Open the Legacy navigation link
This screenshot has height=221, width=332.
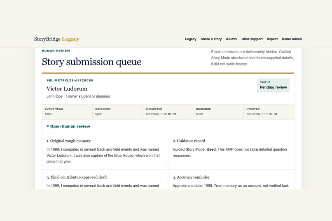[191, 39]
